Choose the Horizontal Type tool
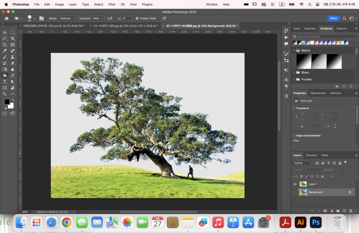Viewport: 359px width, 233px height. [x=5, y=81]
